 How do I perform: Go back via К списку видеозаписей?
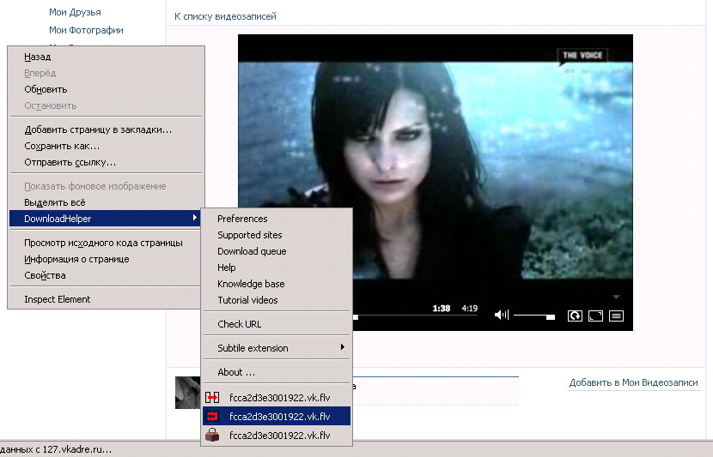225,16
